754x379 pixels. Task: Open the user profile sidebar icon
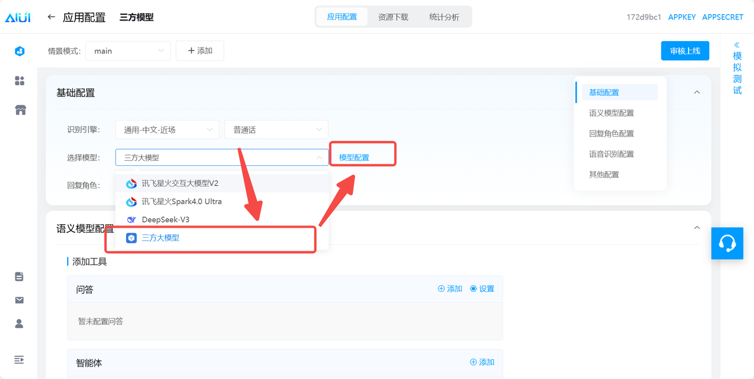pos(19,323)
